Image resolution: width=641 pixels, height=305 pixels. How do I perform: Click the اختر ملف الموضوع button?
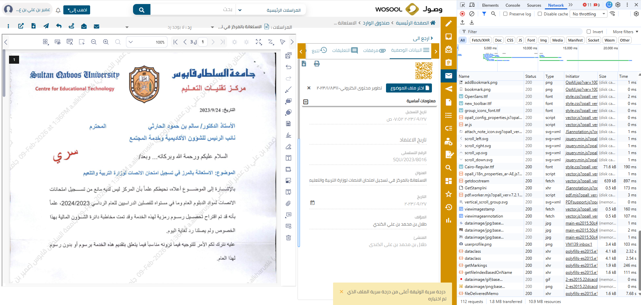click(408, 88)
